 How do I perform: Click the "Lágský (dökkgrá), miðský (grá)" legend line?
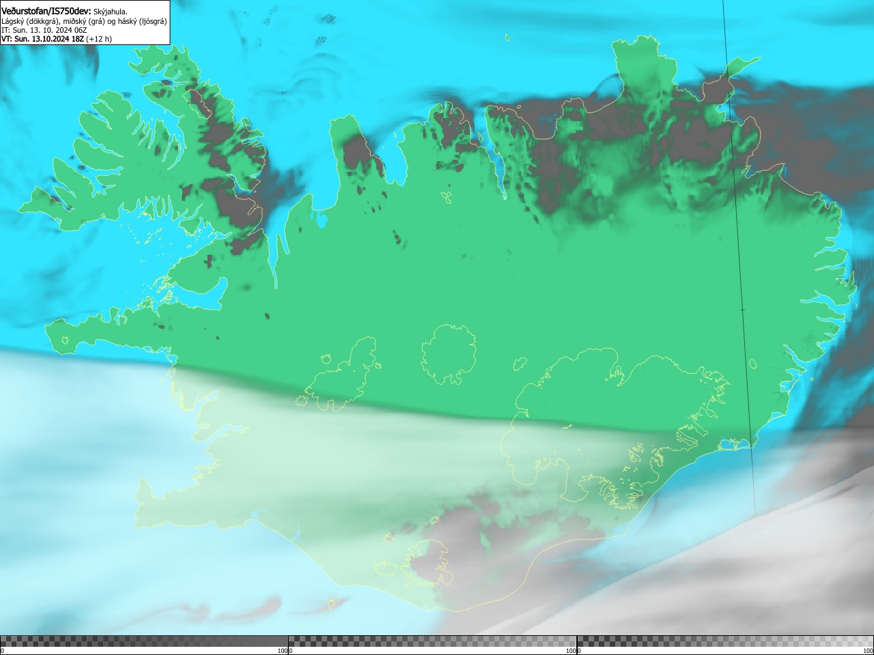click(84, 21)
